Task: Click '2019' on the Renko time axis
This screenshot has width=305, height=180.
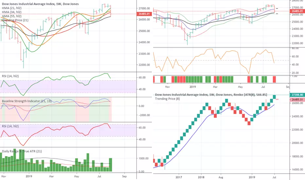Action: 252,177
